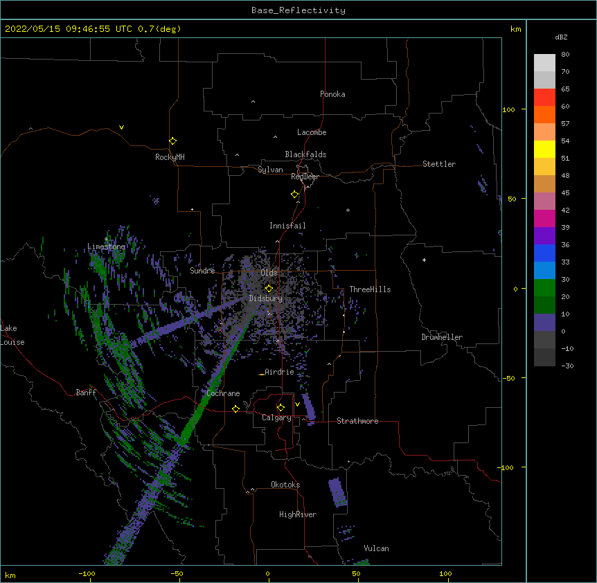Click the white plus marker north of Drumheller

[x=424, y=260]
